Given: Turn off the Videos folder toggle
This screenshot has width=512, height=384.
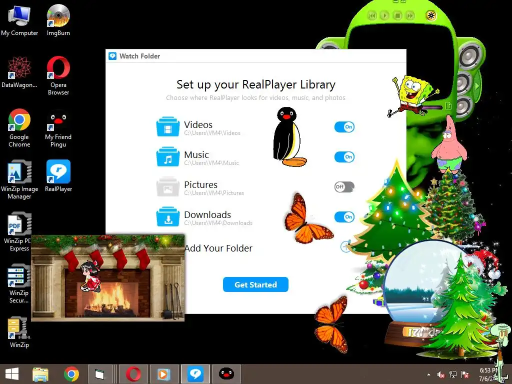Looking at the screenshot, I should pos(344,126).
